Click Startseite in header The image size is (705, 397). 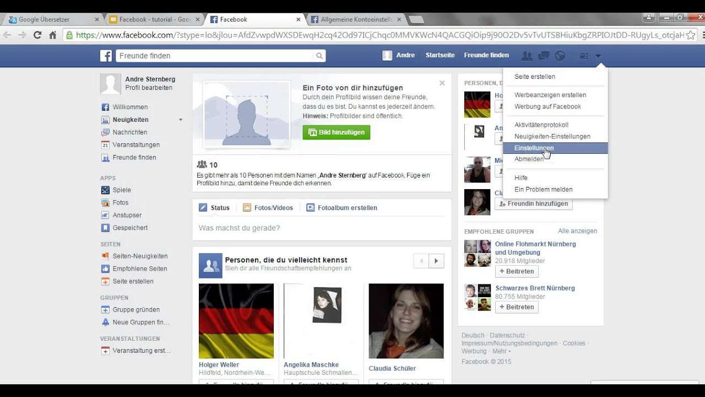pos(440,56)
